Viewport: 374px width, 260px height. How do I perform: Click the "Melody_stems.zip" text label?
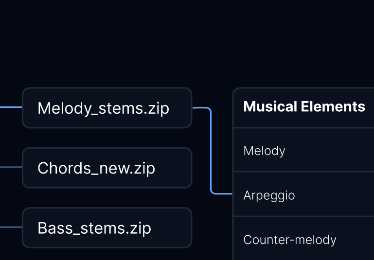coord(104,108)
